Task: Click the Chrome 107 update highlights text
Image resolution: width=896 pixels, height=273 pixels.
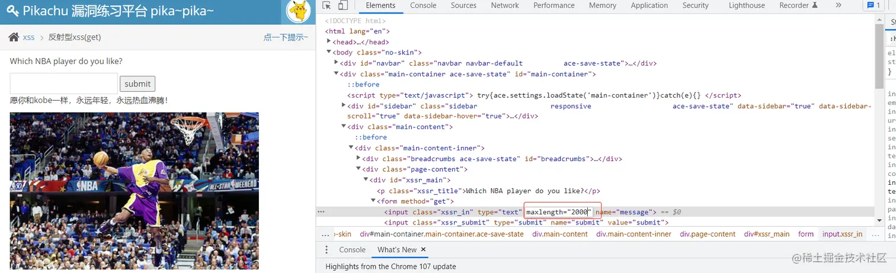Action: tap(391, 266)
